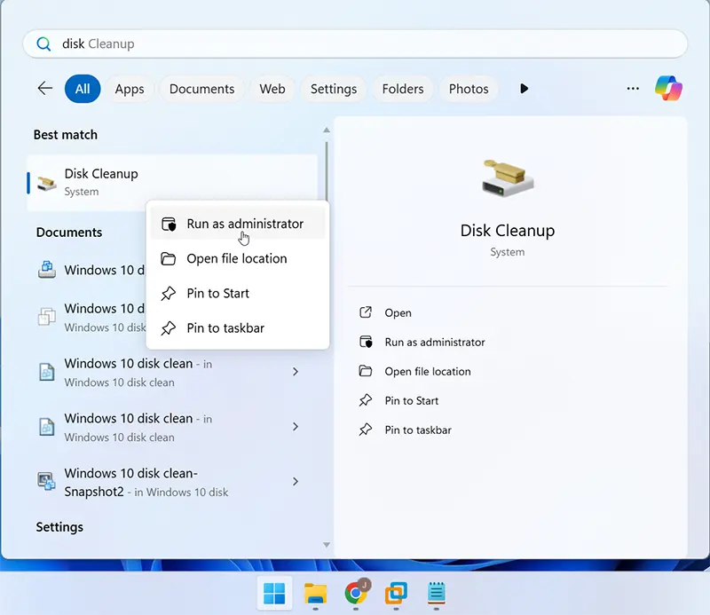Switch to the Folders filter tab
The image size is (710, 615).
point(403,89)
